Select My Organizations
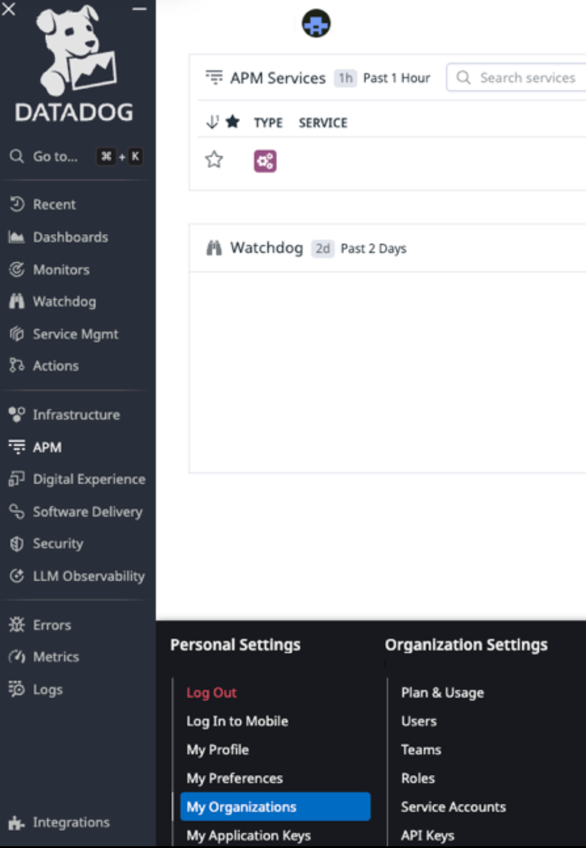The image size is (586, 848). (x=275, y=807)
